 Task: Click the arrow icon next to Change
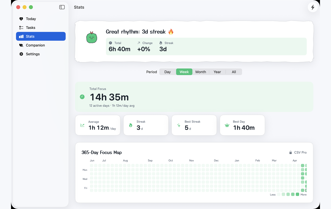pos(139,43)
